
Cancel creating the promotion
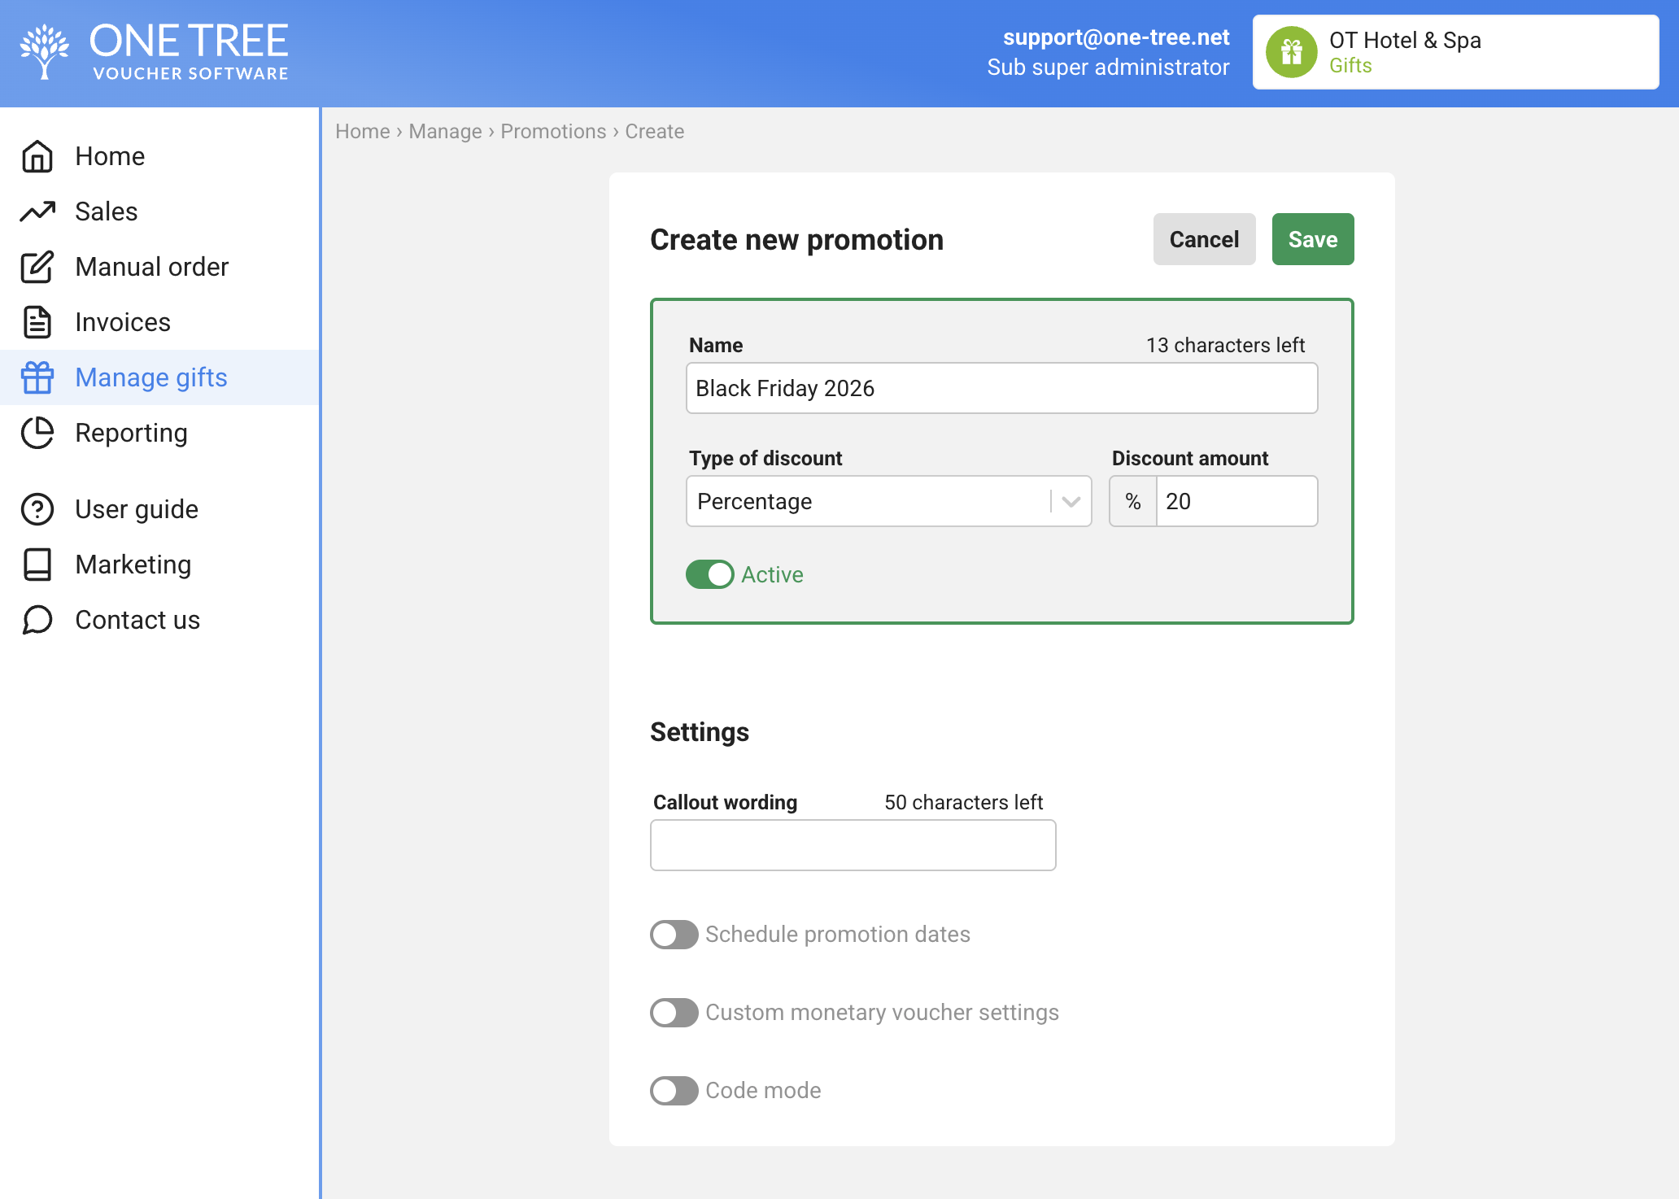pyautogui.click(x=1204, y=239)
